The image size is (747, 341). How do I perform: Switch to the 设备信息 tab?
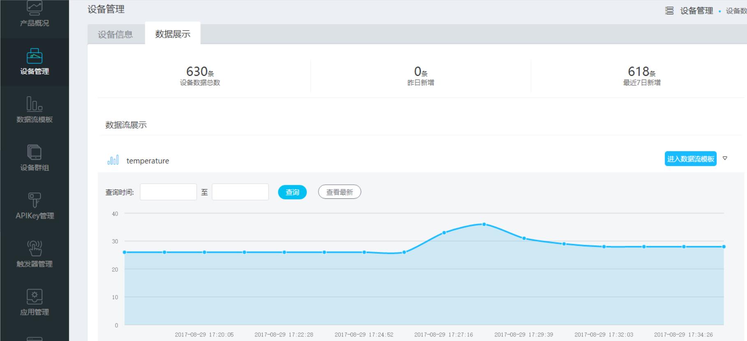115,34
